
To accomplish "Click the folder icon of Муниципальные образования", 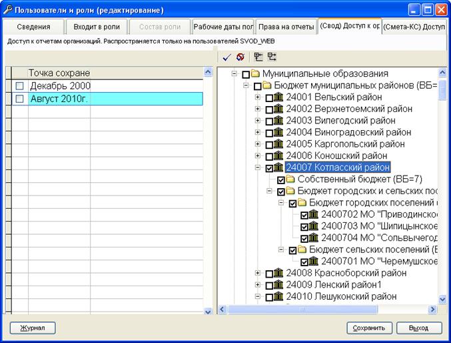I will tap(255, 73).
